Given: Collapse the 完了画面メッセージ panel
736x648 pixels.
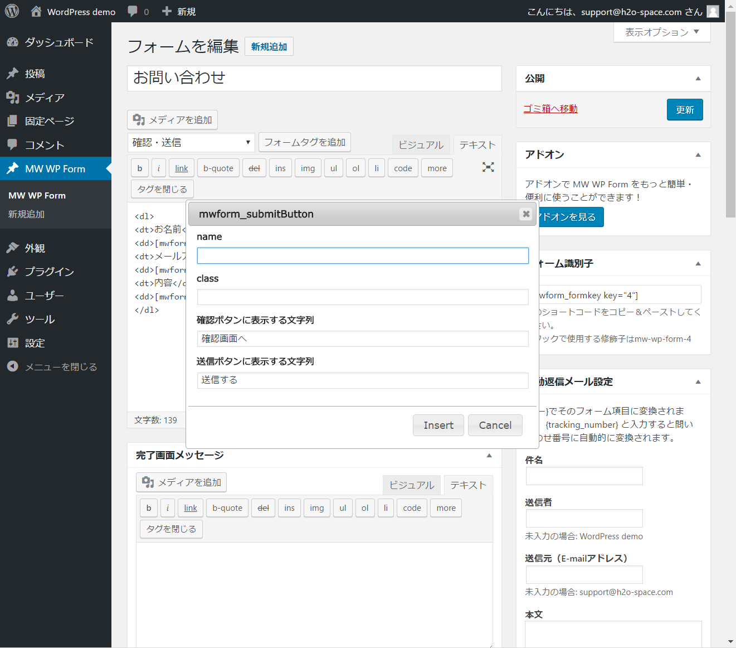Looking at the screenshot, I should click(489, 456).
